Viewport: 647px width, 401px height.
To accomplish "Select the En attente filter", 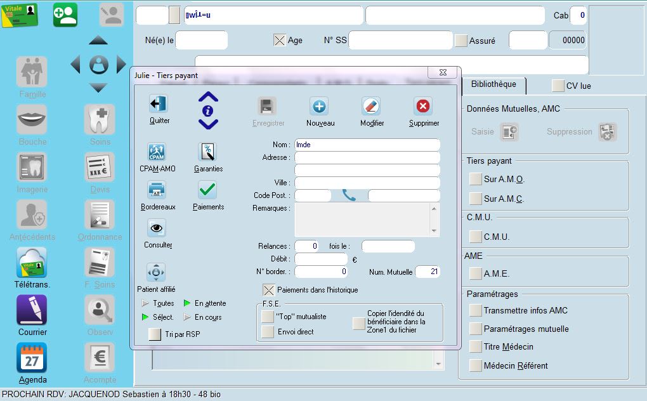I will click(x=187, y=303).
